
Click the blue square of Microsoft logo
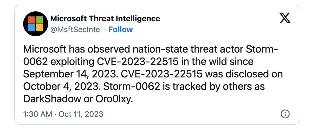pos(31,28)
